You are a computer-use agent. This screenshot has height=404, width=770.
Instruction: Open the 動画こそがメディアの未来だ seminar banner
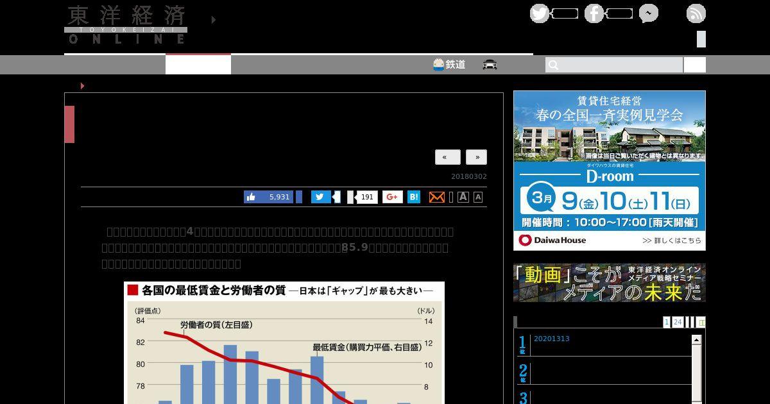coord(610,283)
